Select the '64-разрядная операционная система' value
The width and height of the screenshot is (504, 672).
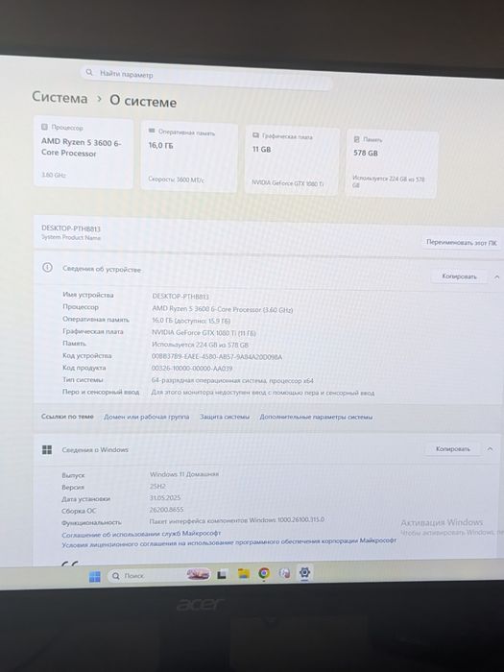coord(232,380)
